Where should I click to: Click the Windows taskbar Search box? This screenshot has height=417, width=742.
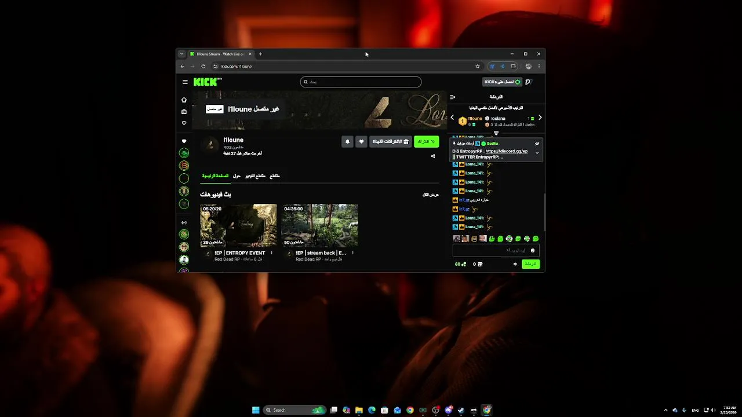click(x=294, y=410)
